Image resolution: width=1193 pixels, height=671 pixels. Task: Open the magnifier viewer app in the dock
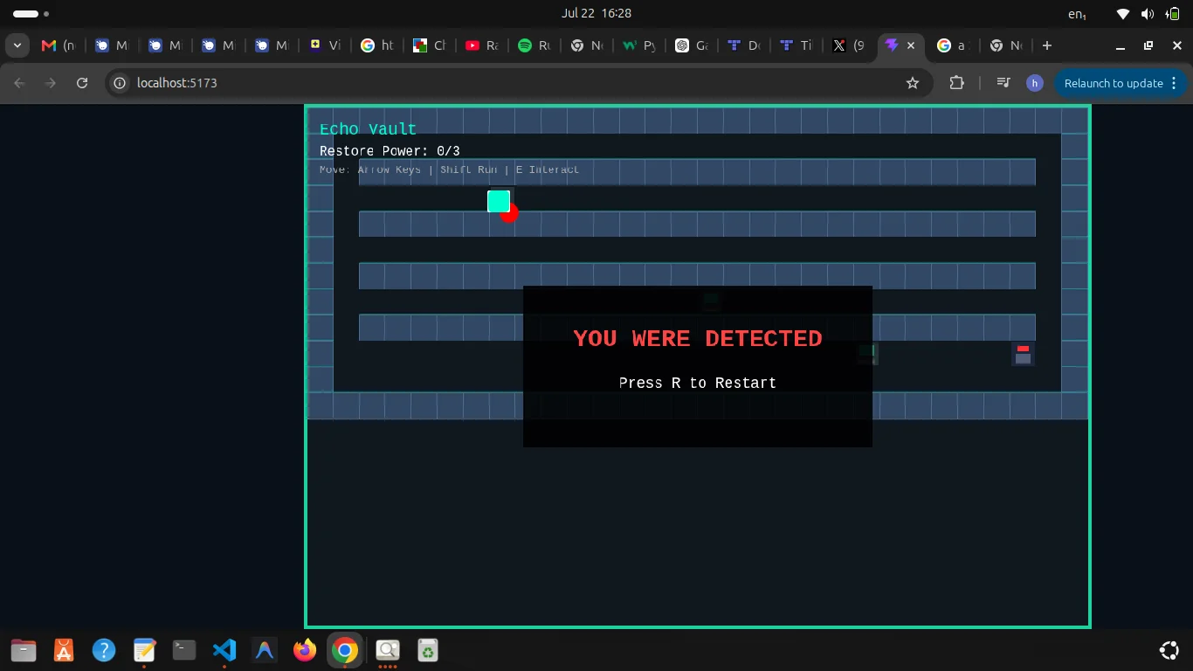pyautogui.click(x=387, y=650)
